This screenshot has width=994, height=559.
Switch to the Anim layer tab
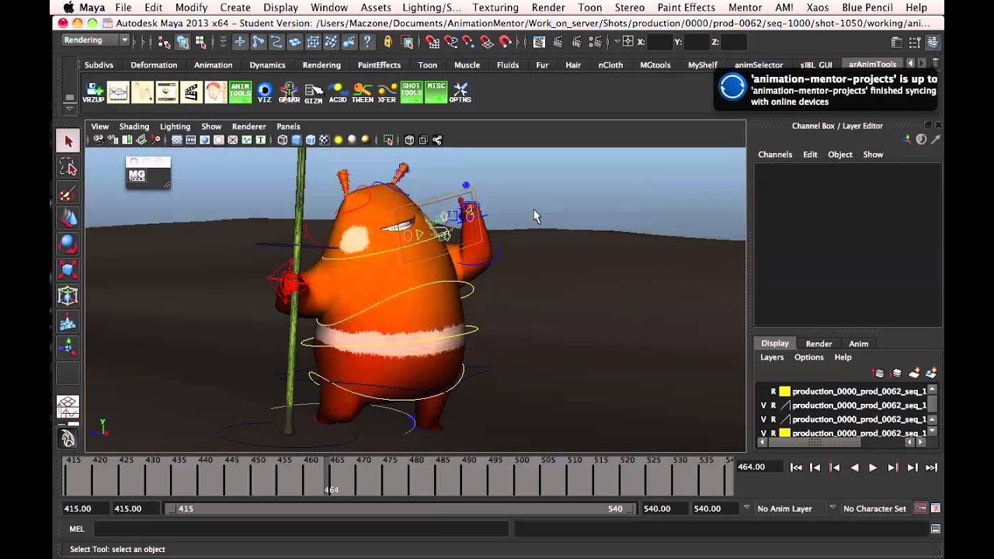point(858,344)
